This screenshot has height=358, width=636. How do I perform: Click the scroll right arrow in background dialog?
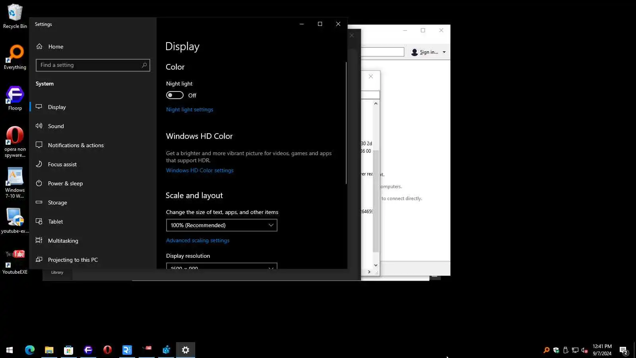[369, 272]
